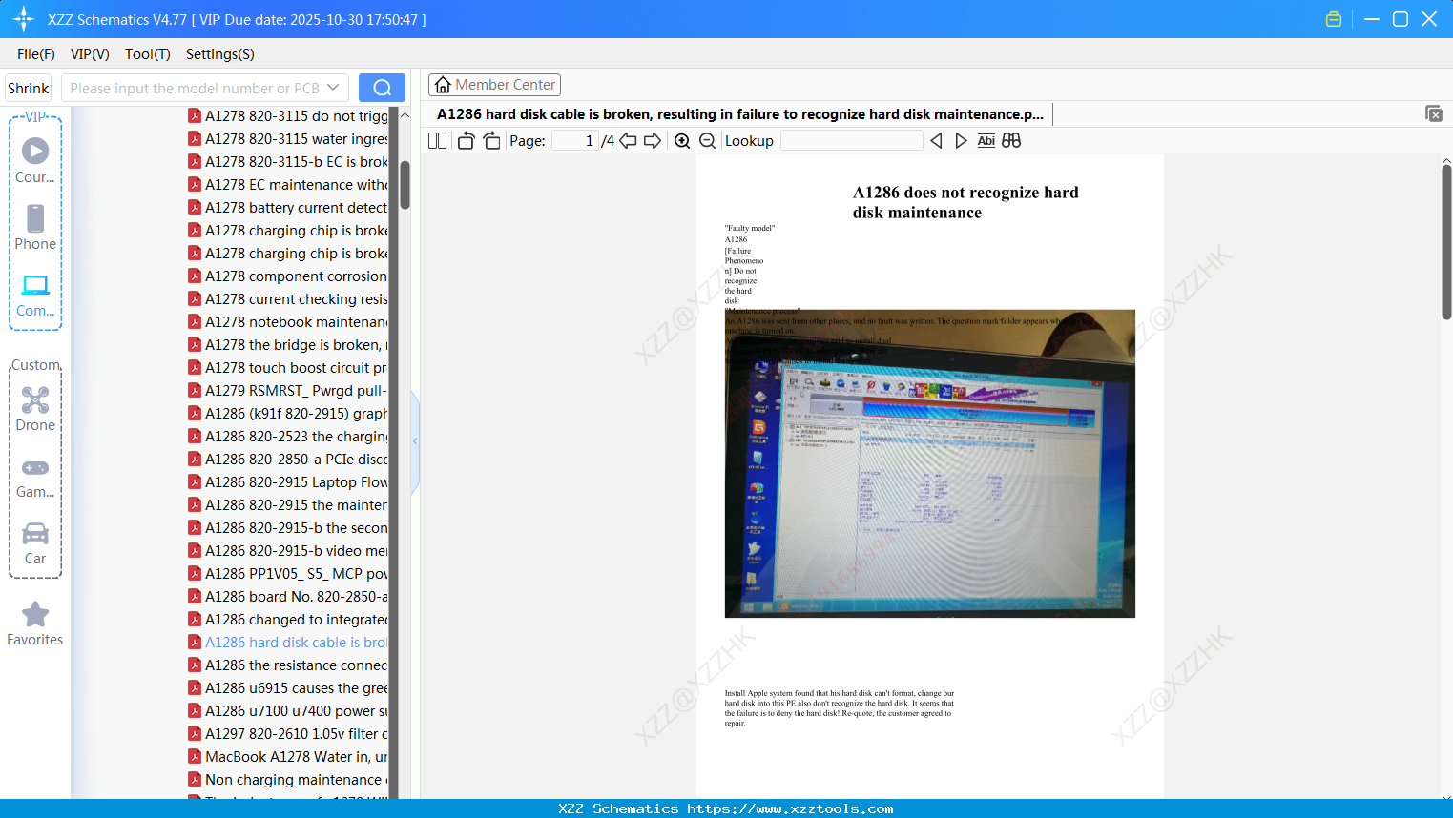Open the Tool(T) menu
This screenshot has width=1453, height=818.
coord(148,54)
